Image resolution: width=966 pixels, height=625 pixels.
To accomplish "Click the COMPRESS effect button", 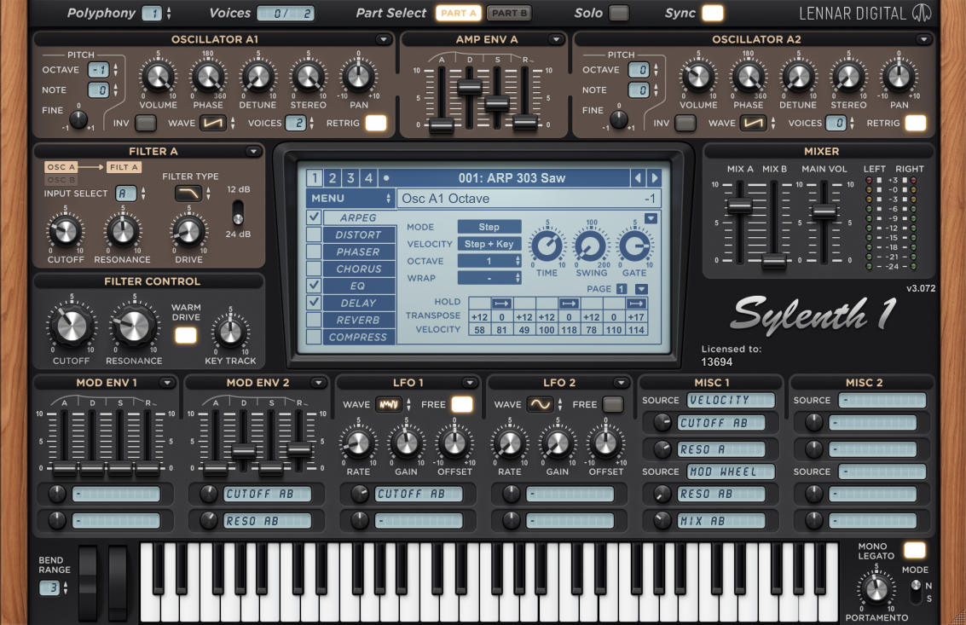I will point(359,337).
